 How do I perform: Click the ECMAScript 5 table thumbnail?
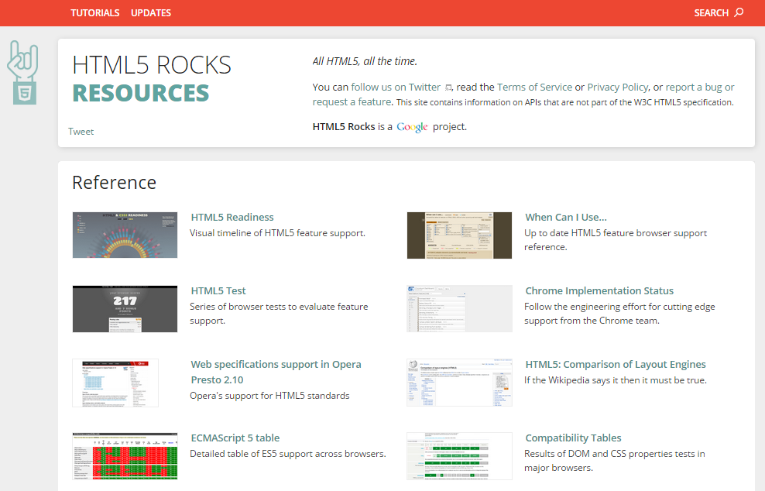(x=125, y=456)
